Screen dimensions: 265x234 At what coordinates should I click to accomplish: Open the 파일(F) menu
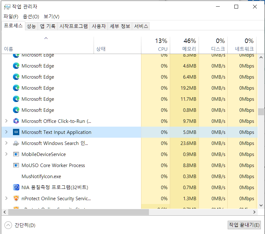(11, 16)
